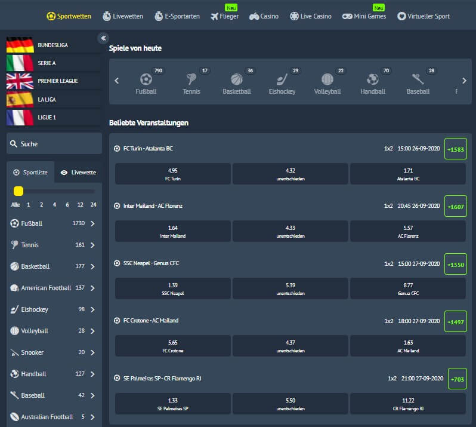
Task: Click the Basketball icon in sidebar list
Action: pos(14,266)
